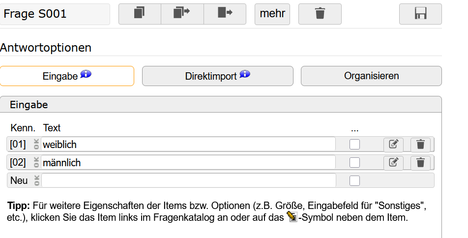Delete the 'weiblich' option
Viewport: 468px width, 238px height.
420,145
